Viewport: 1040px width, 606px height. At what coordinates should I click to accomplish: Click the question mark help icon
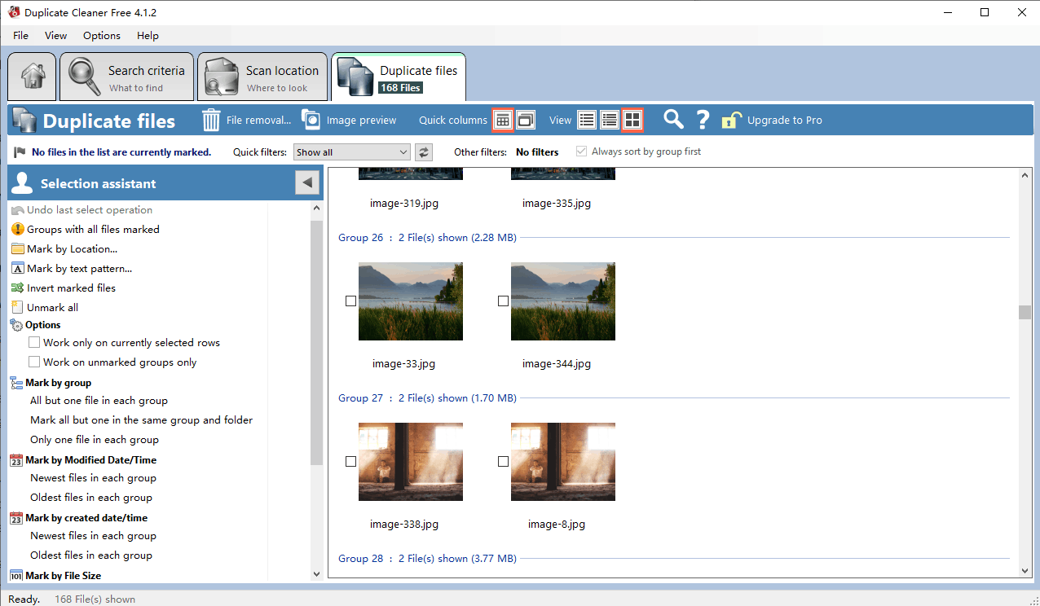point(703,120)
